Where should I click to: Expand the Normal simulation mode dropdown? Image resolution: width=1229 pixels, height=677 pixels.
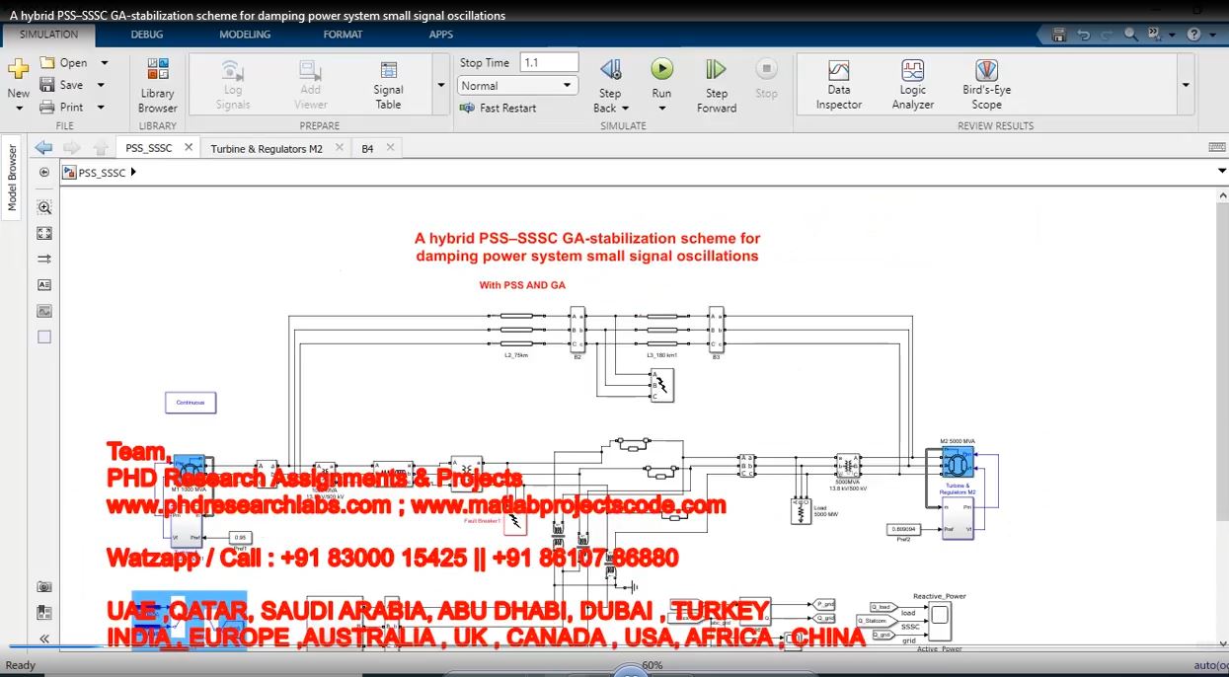(x=568, y=86)
